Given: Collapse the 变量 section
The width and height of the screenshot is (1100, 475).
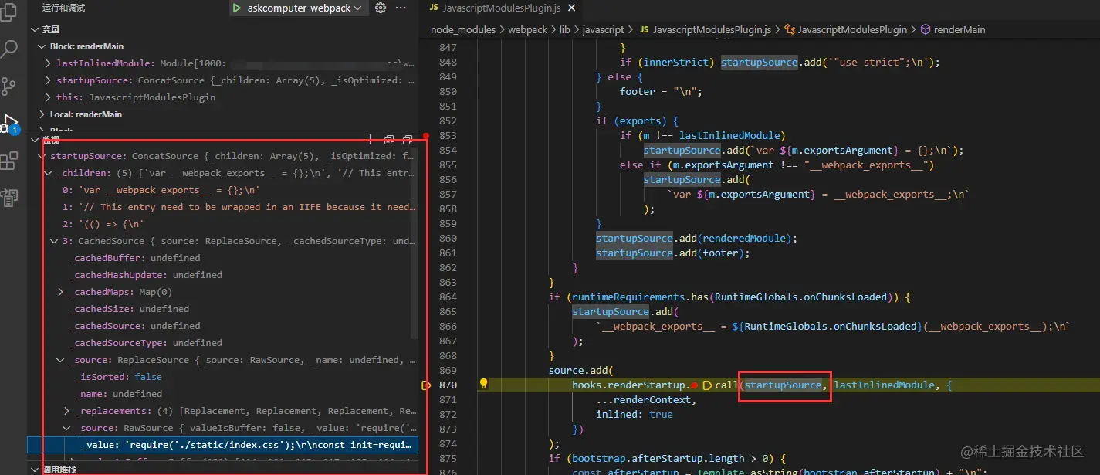Looking at the screenshot, I should click(33, 29).
